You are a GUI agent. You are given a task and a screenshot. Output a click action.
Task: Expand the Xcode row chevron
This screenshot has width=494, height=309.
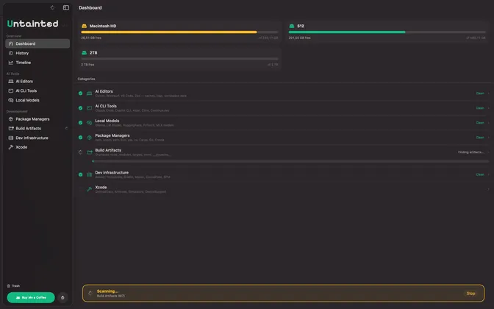[x=488, y=189]
